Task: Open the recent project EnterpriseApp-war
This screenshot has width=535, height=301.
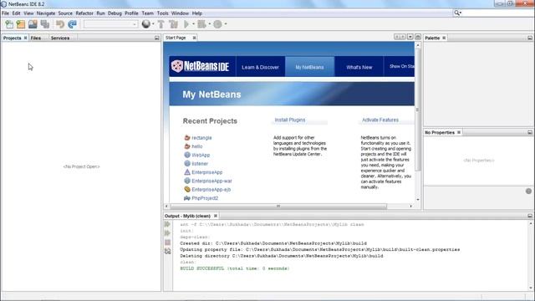Action: [x=211, y=181]
